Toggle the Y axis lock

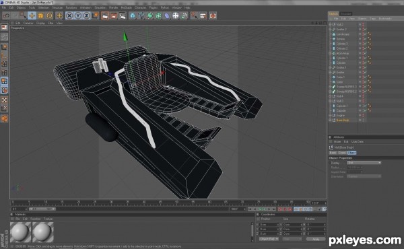[x=78, y=15]
